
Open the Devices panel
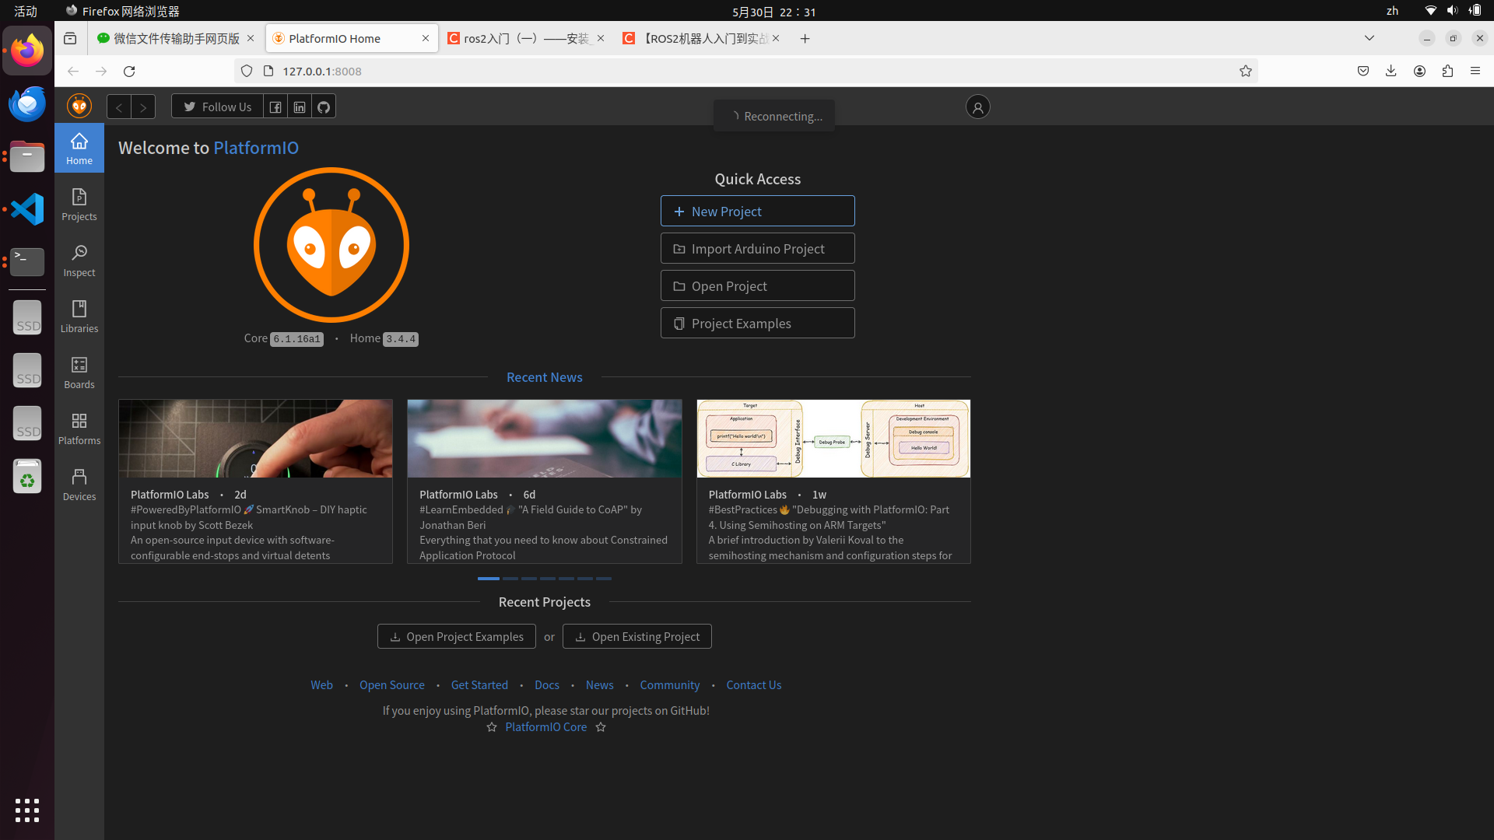pos(79,484)
